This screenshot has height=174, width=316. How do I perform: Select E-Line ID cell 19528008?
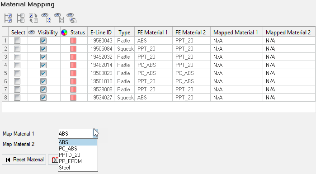101,89
